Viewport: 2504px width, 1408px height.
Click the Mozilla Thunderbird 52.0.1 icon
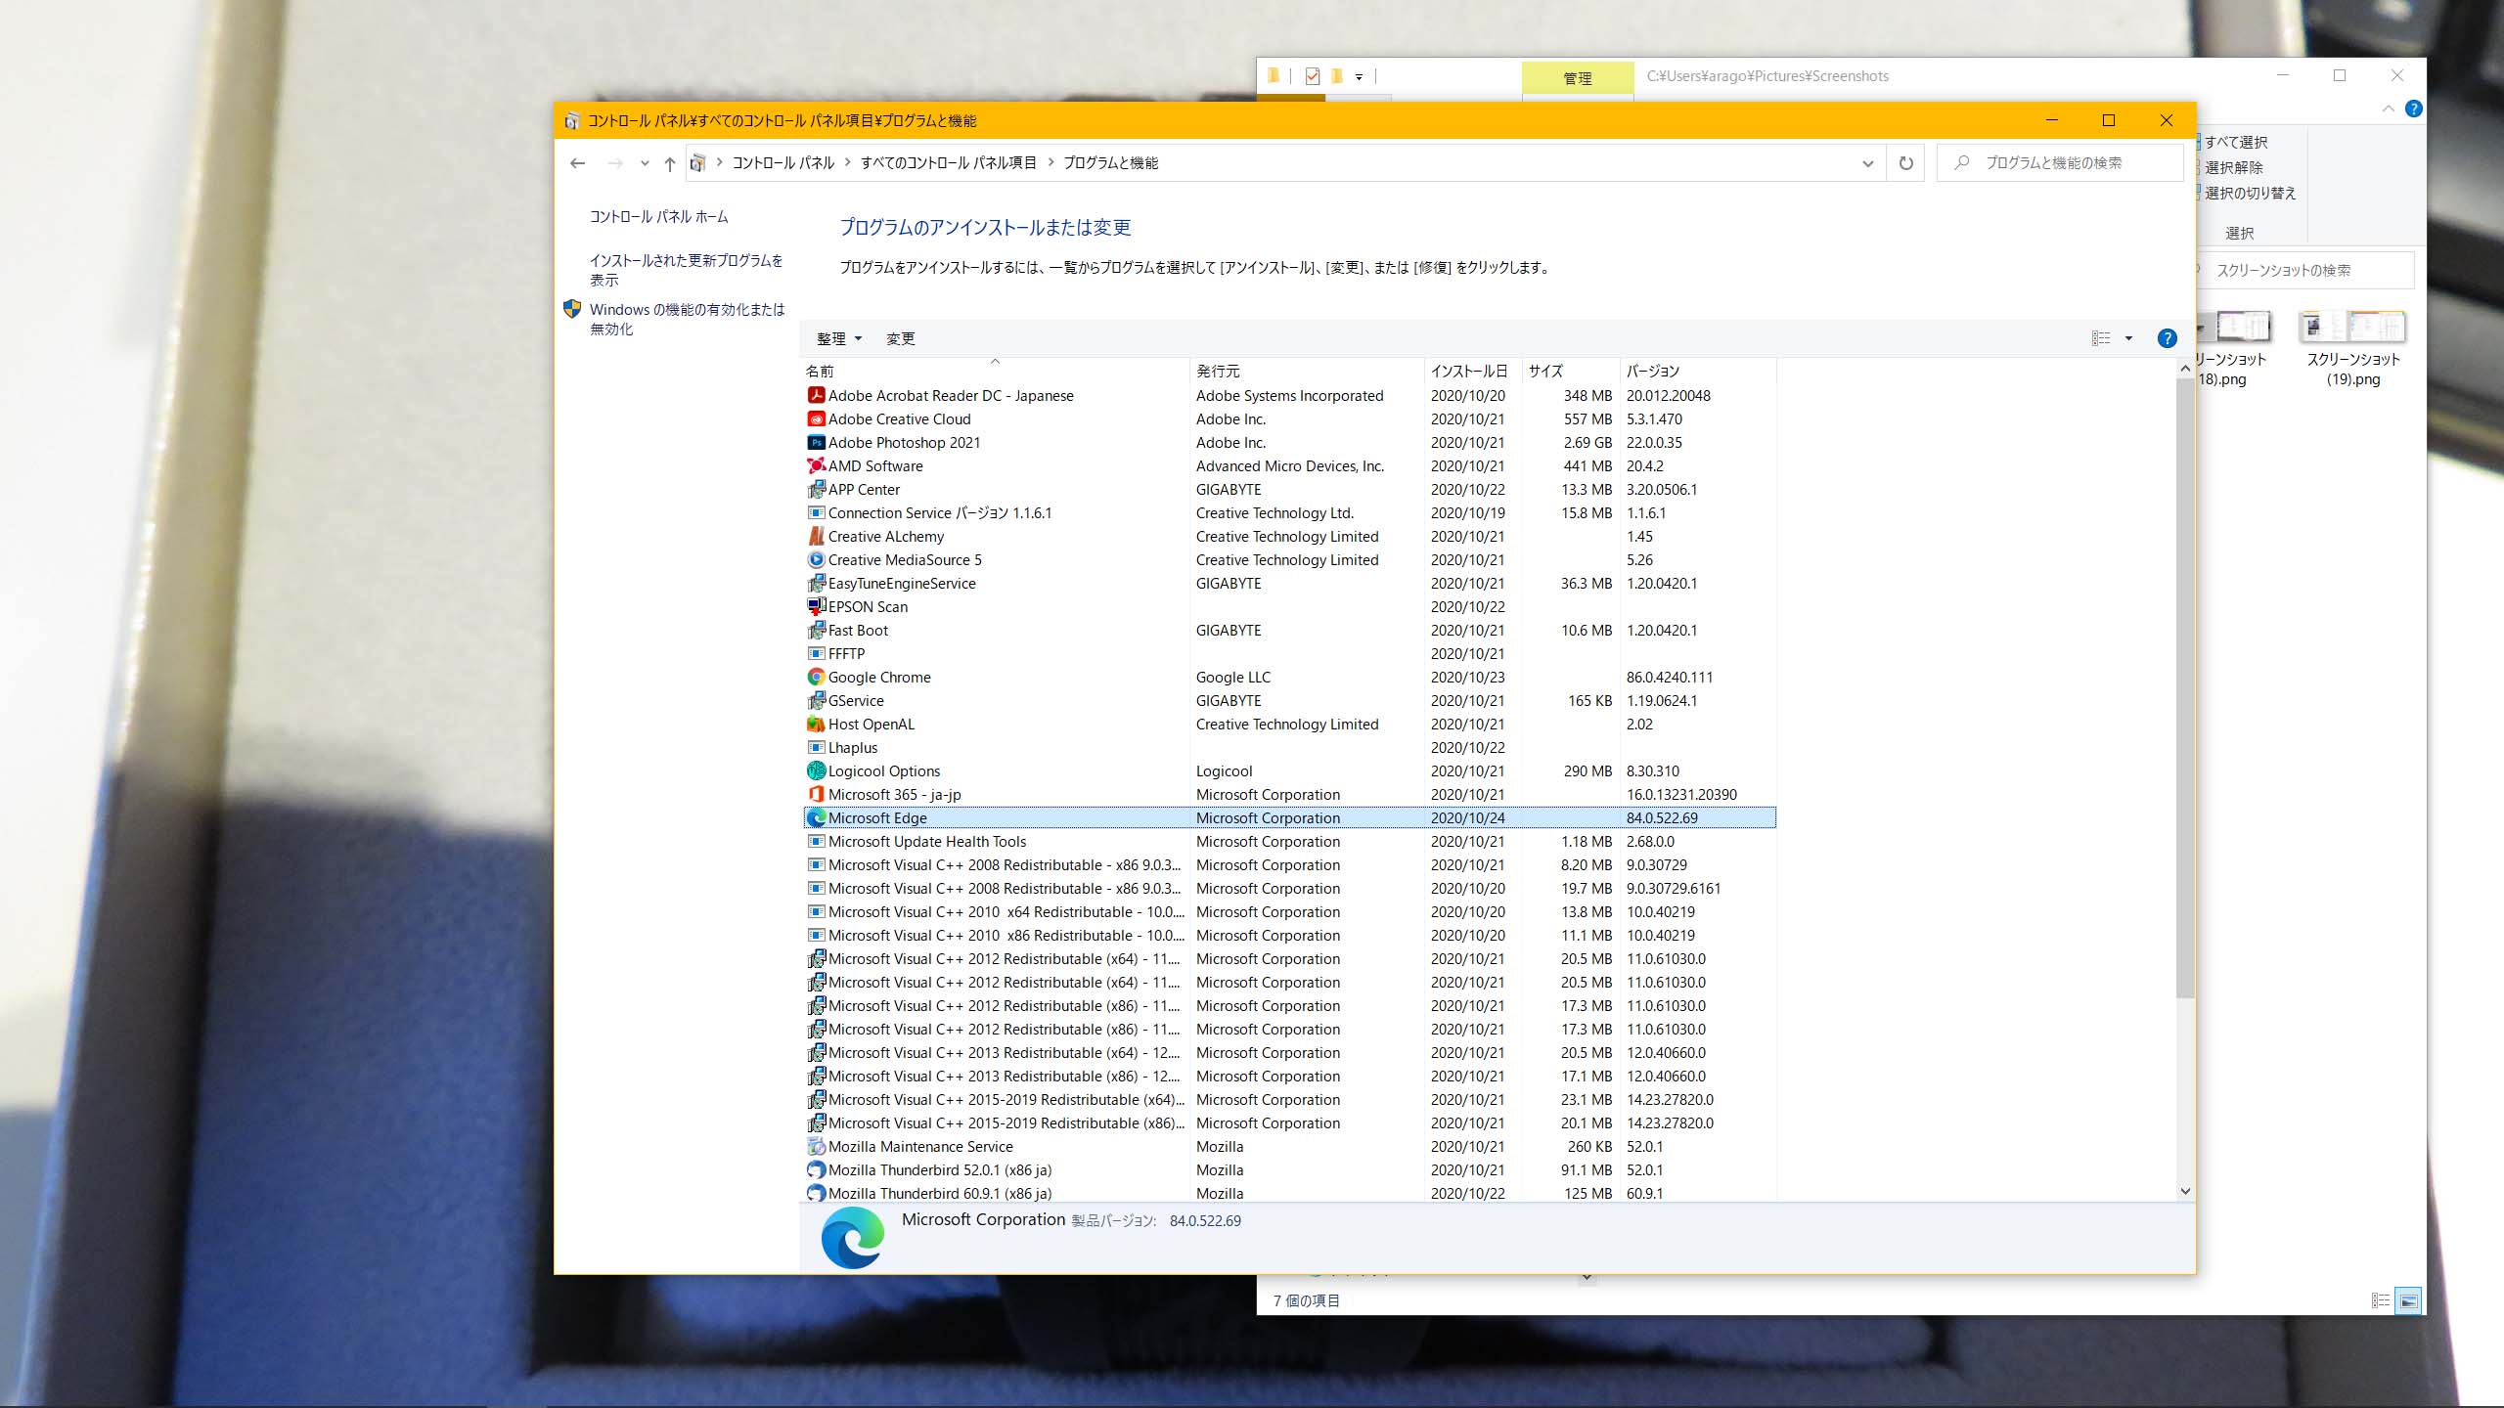[x=816, y=1169]
